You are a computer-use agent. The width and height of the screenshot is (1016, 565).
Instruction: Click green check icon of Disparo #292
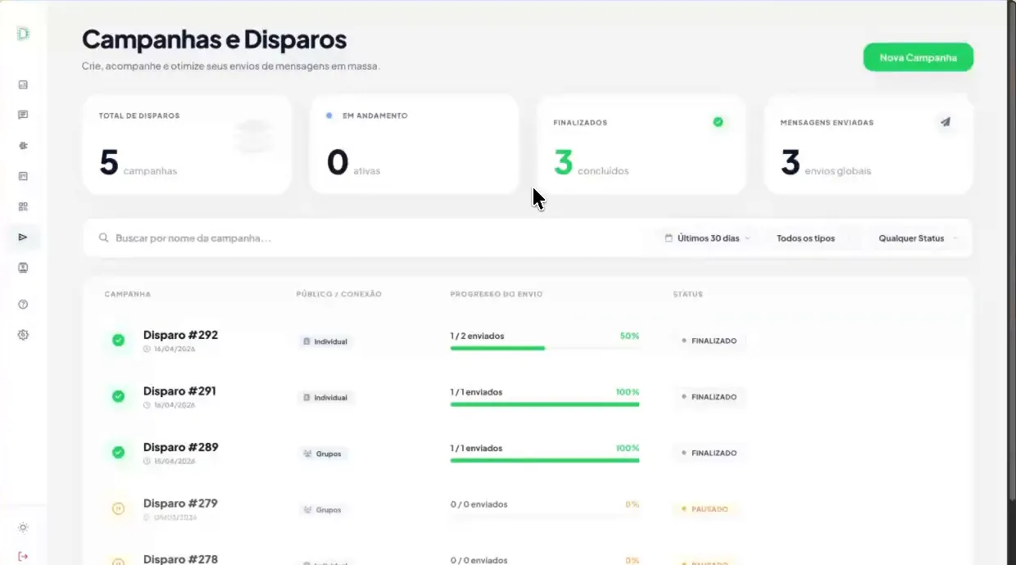coord(118,340)
